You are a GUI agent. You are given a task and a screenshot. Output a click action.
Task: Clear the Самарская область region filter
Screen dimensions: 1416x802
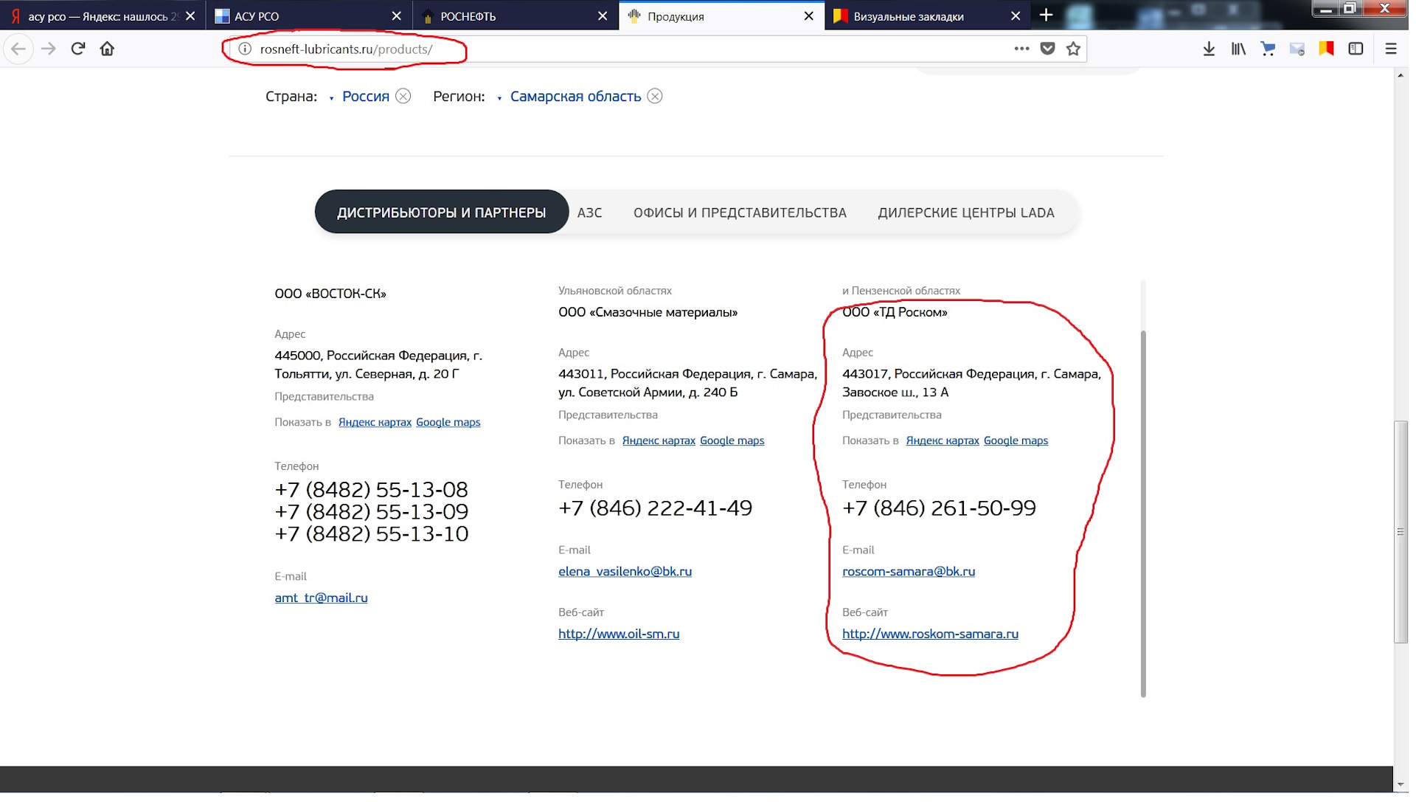(655, 96)
